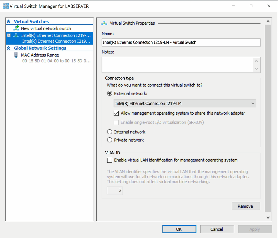Click the OK button
This screenshot has width=278, height=238.
(x=179, y=229)
